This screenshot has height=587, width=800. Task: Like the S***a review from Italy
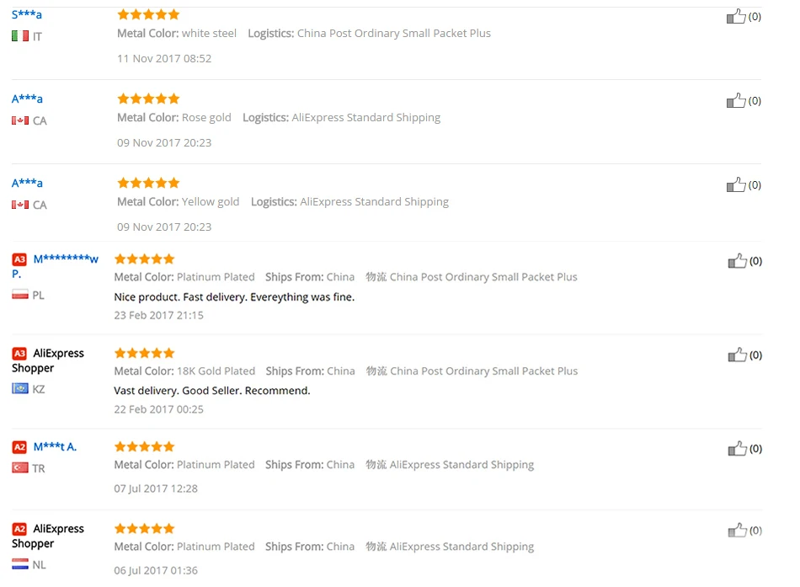coord(736,16)
